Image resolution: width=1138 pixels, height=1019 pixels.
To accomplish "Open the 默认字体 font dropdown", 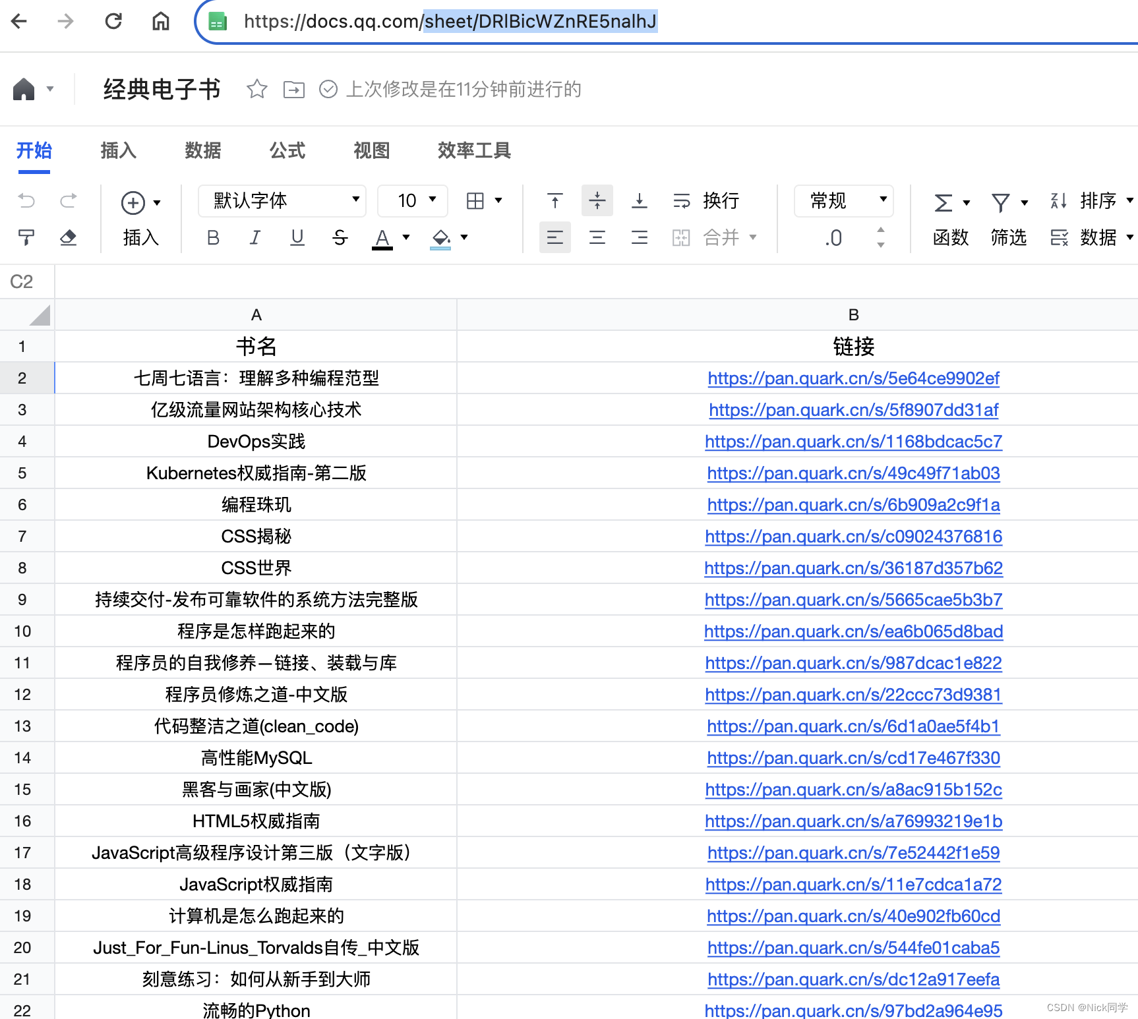I will point(282,200).
